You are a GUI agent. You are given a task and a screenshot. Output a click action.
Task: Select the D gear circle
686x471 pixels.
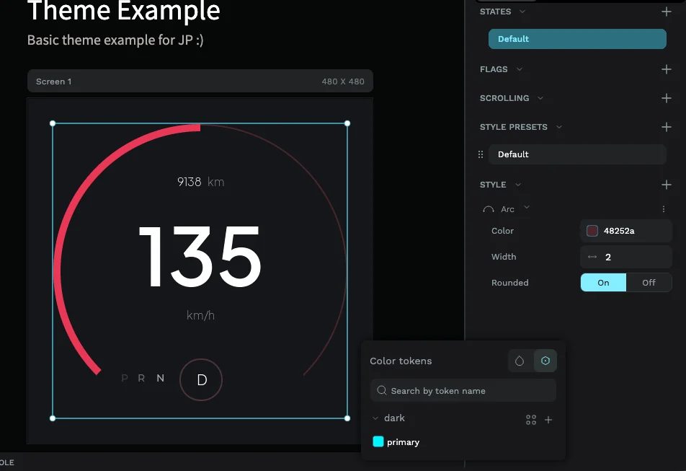[x=201, y=379]
